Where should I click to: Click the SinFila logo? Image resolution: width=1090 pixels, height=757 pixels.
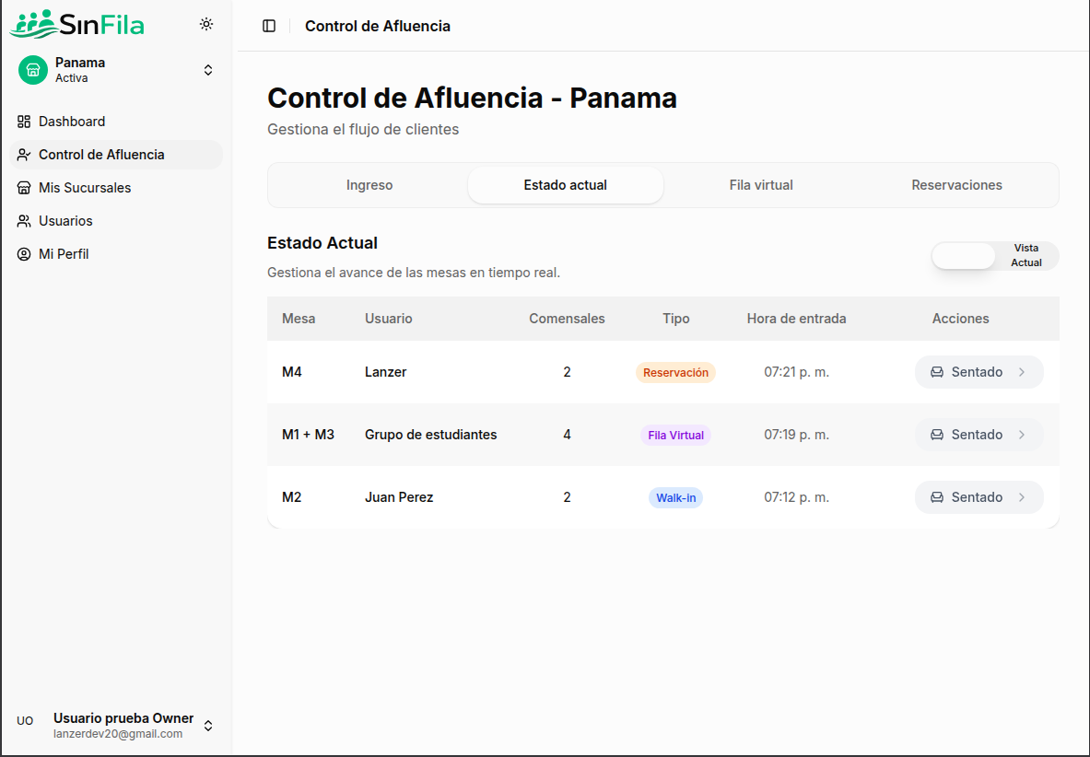(76, 24)
